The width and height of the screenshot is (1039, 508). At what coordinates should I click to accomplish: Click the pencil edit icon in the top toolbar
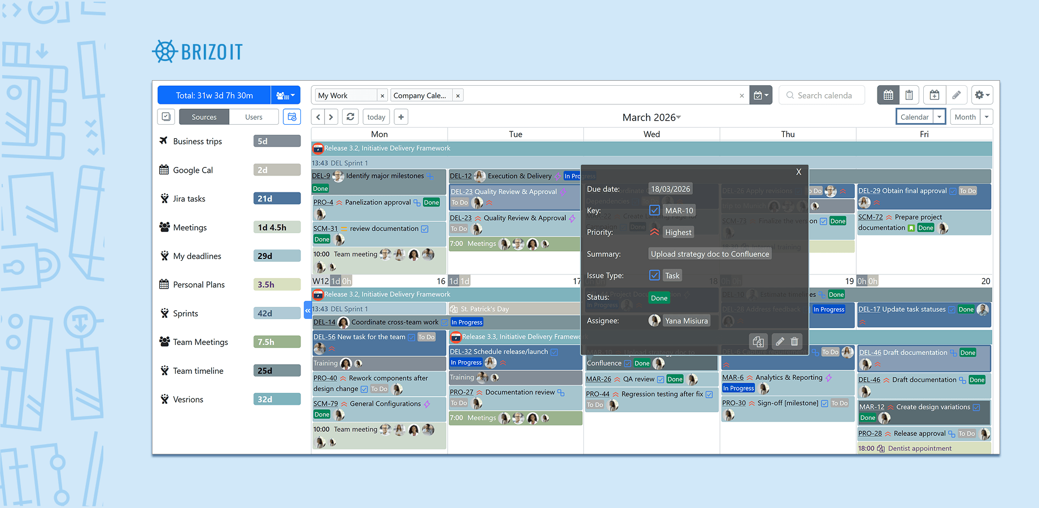click(x=957, y=95)
